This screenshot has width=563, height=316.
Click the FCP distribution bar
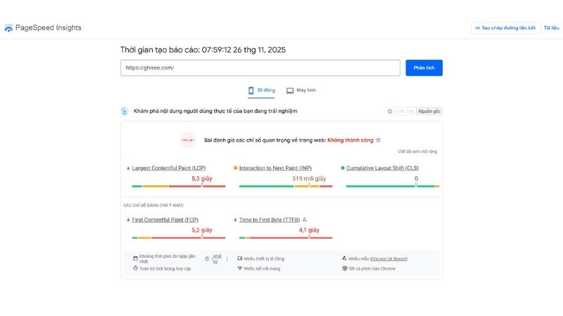[x=179, y=238]
